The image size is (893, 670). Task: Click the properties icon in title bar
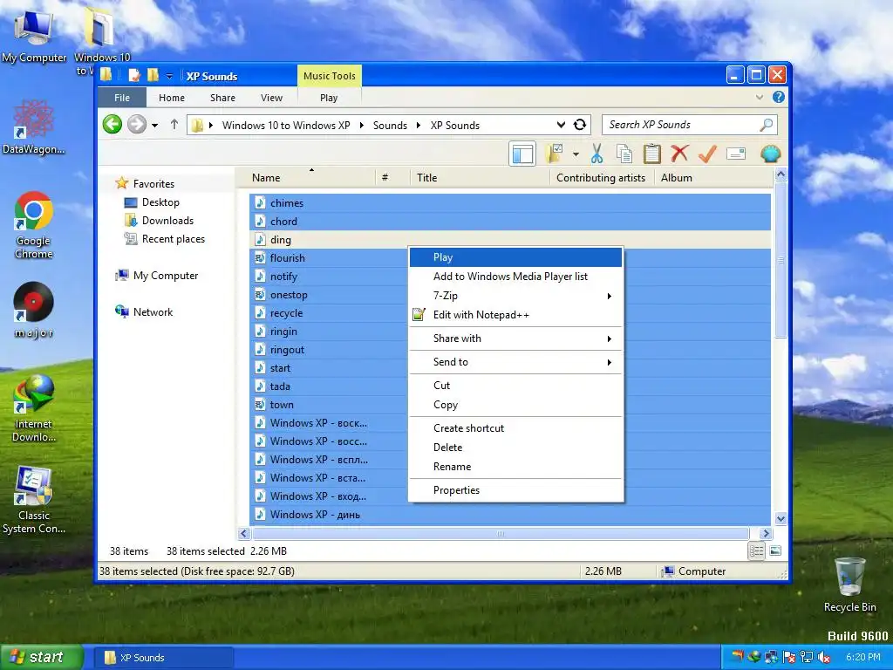[x=134, y=75]
